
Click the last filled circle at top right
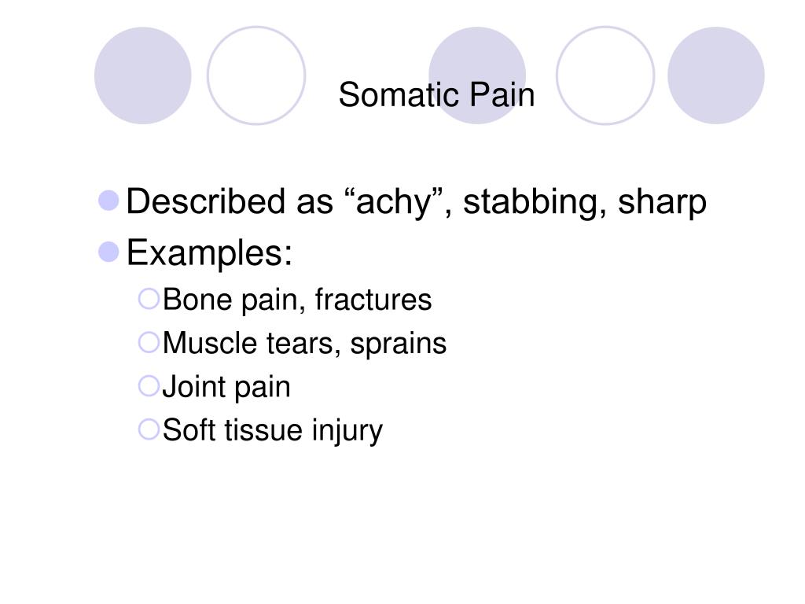pos(715,75)
